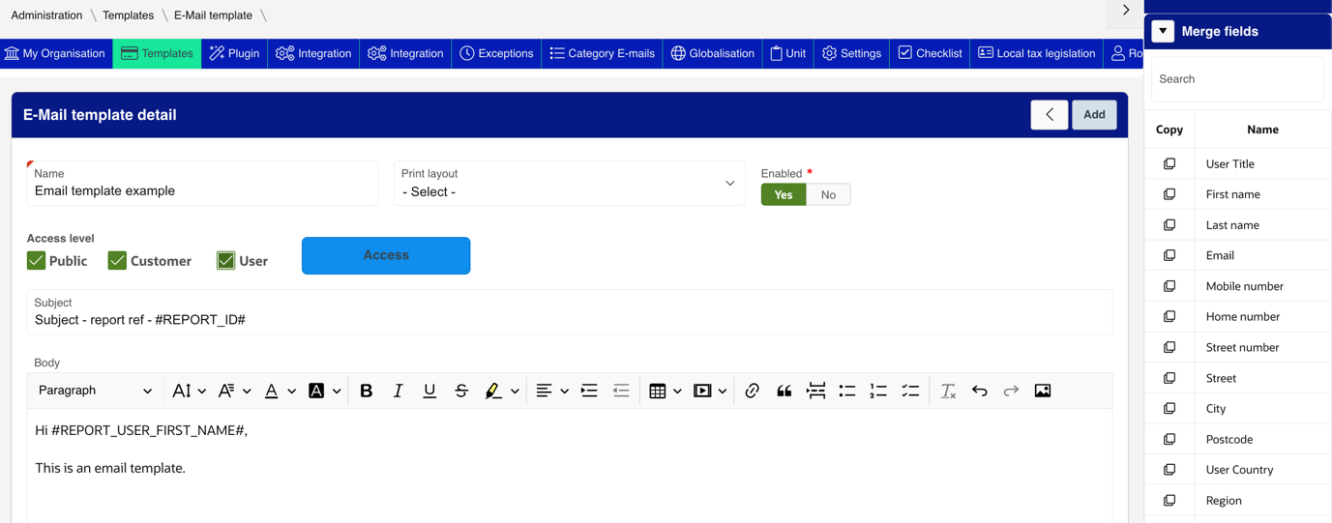Insert an image into the body
Screen dimensions: 1332x523
pos(1043,391)
